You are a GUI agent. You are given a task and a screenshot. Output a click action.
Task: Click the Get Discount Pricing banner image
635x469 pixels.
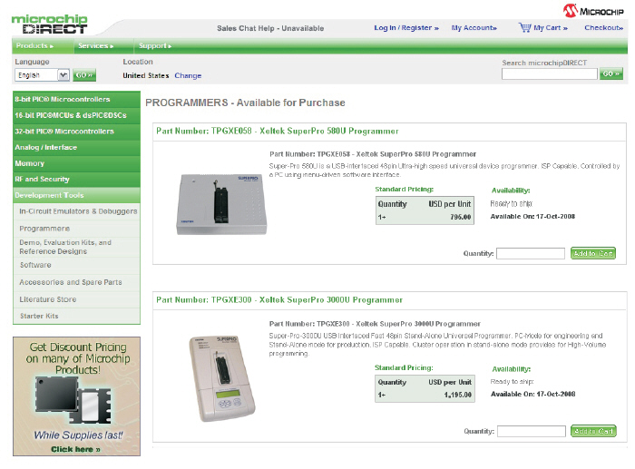tap(76, 396)
